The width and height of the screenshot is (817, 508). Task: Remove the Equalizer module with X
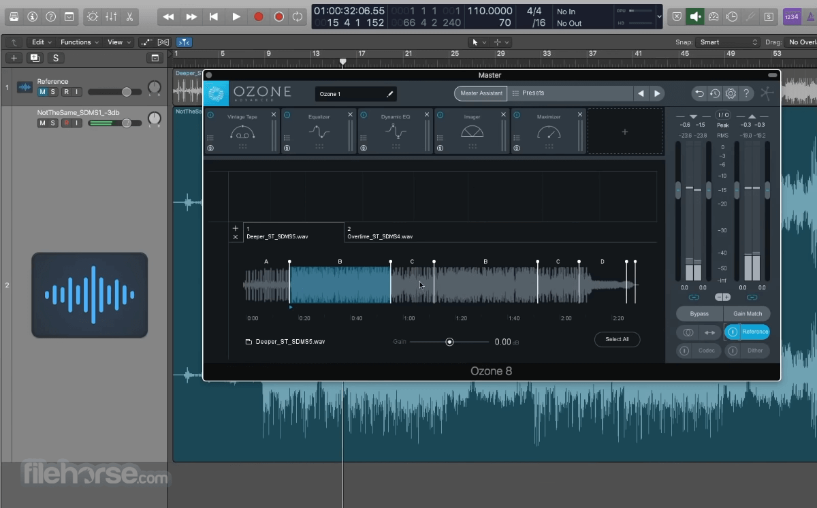point(351,114)
